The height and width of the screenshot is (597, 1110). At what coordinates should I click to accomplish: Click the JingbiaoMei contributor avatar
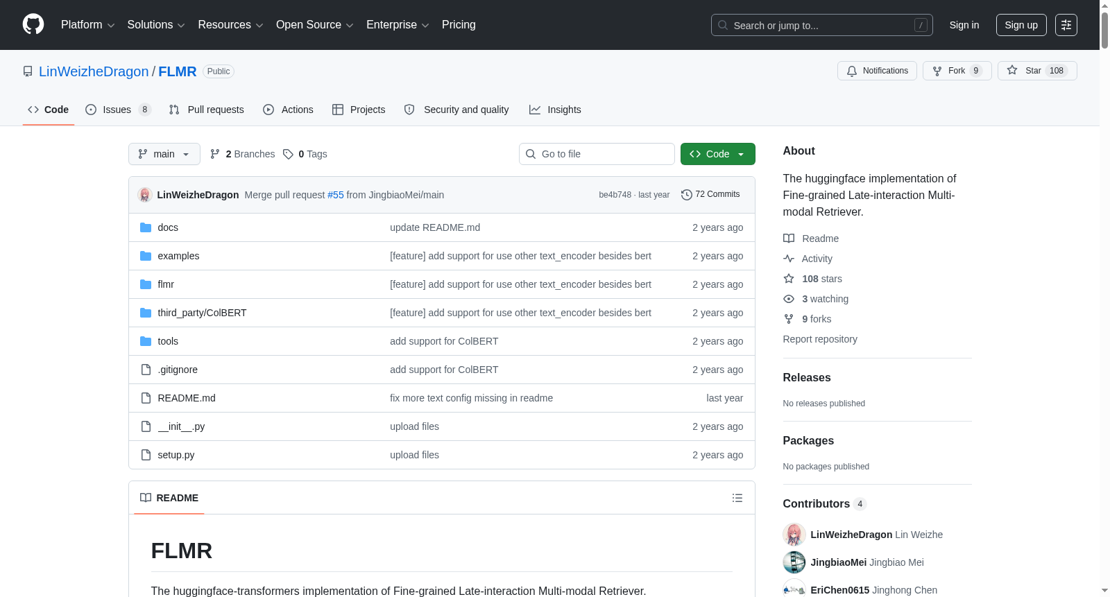pos(794,562)
